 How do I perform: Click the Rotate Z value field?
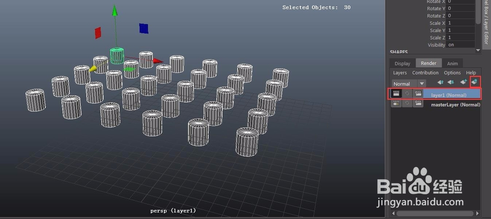click(461, 16)
